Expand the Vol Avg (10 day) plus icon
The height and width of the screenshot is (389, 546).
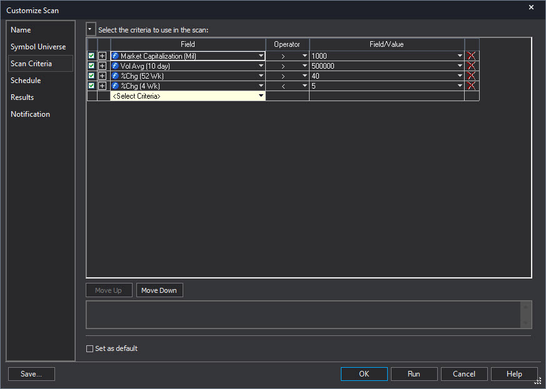pyautogui.click(x=103, y=66)
